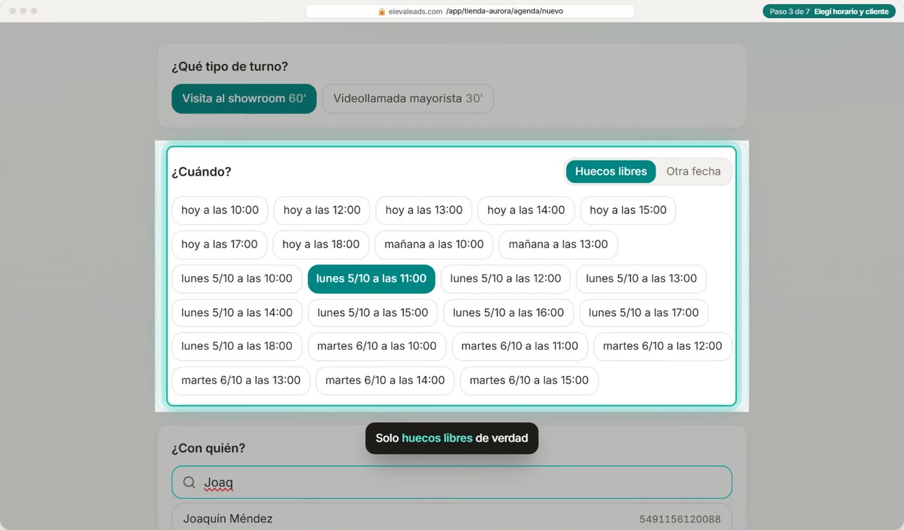This screenshot has height=530, width=904.
Task: Switch to the Huecos libres tab
Action: [x=611, y=172]
